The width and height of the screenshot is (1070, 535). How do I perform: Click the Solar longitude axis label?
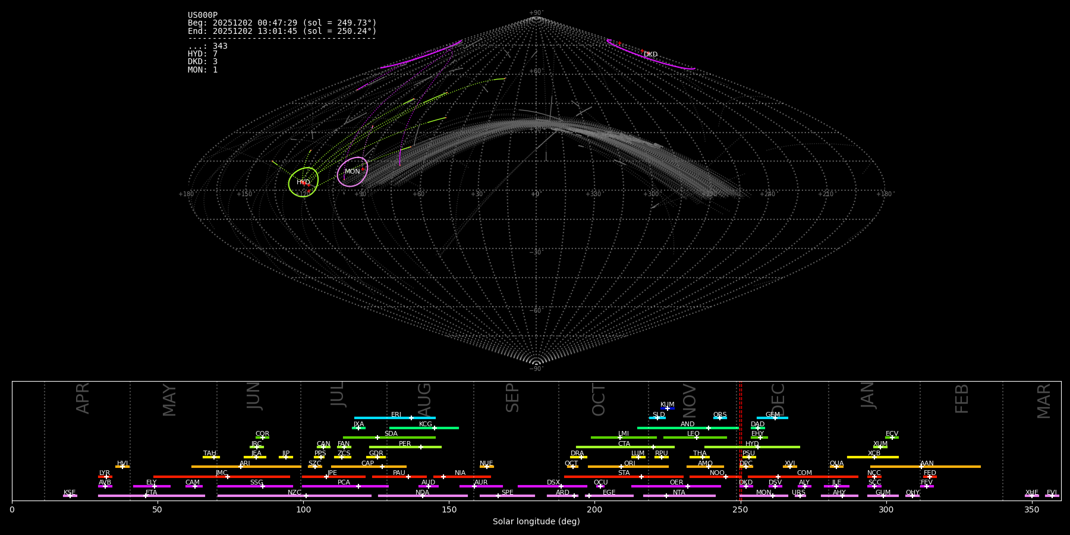point(536,522)
